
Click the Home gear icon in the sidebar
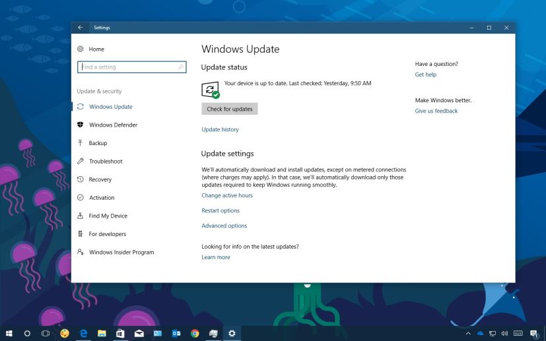click(81, 49)
